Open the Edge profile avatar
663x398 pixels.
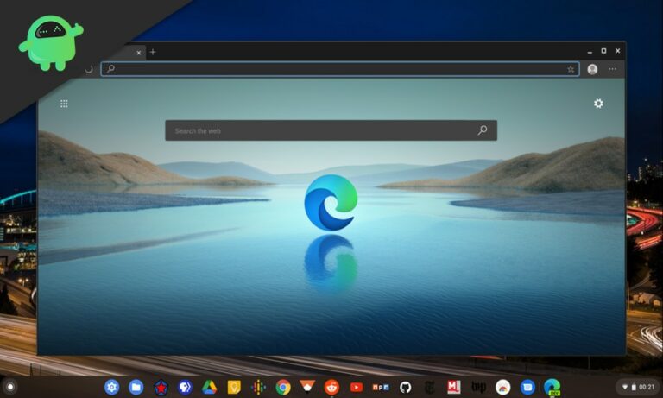tap(592, 69)
